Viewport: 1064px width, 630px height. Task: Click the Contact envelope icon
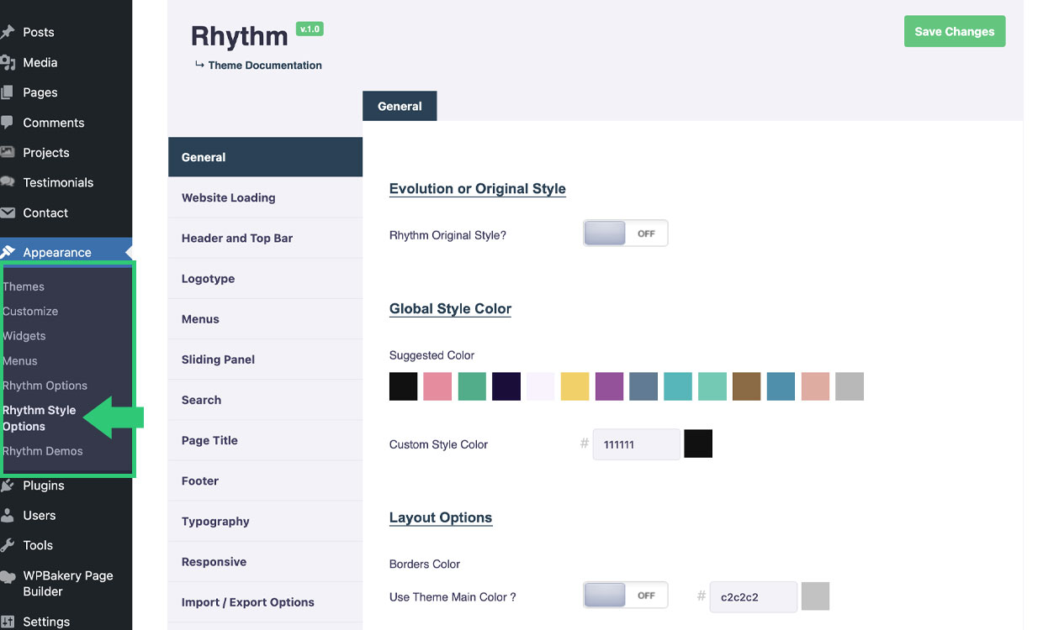coord(8,213)
